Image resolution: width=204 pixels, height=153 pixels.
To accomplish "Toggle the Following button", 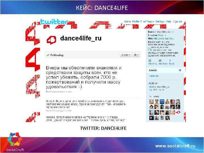I will (x=55, y=55).
